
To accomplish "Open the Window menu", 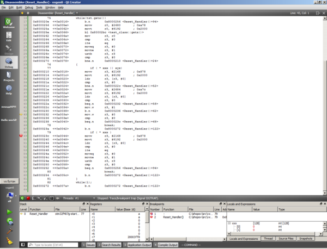I will [x=50, y=8].
